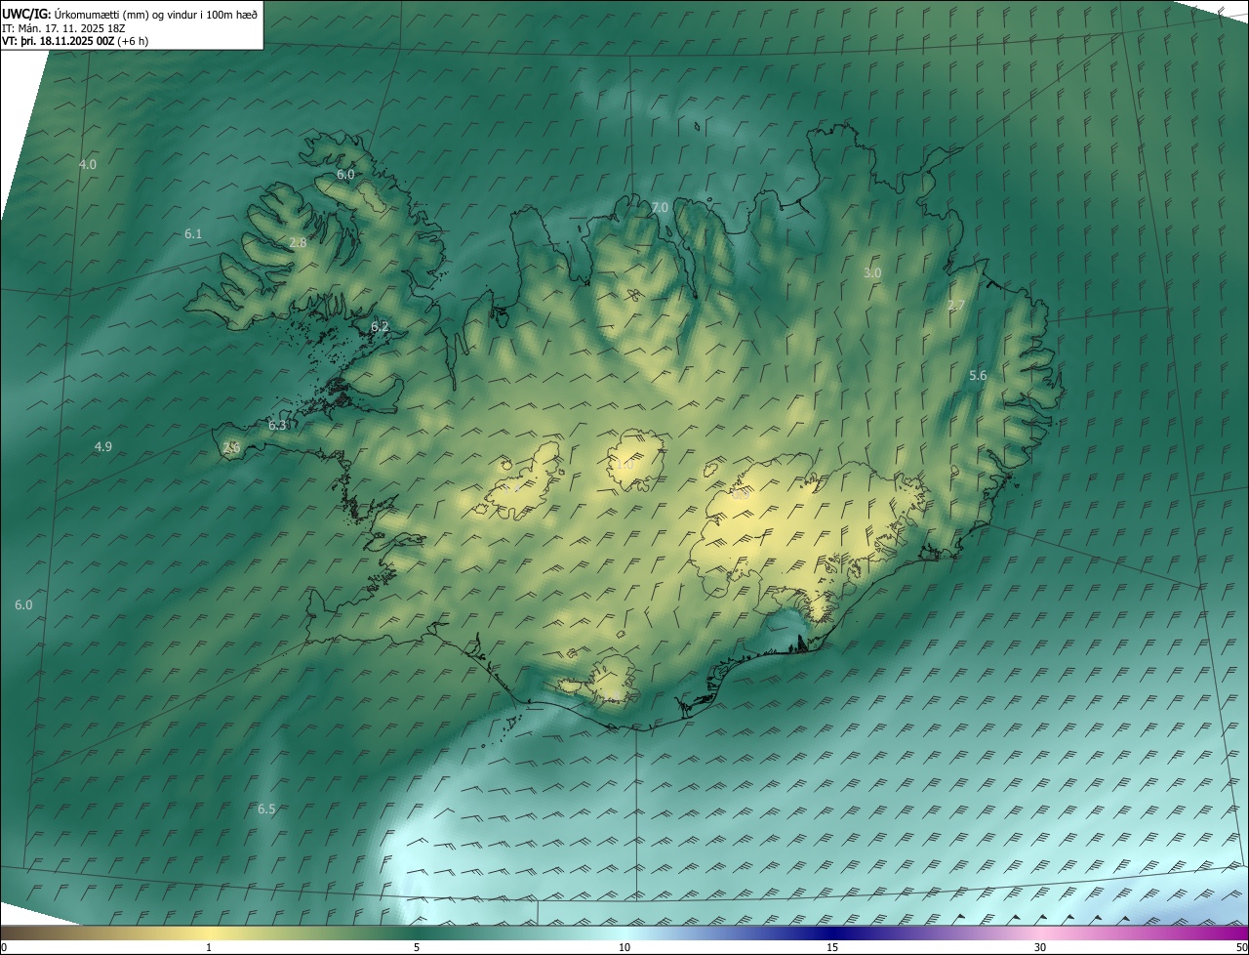
Task: Click the 2.7 value label on the map
Action: coord(956,305)
